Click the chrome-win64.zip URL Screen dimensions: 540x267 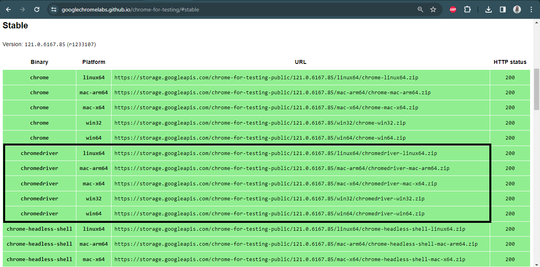point(260,138)
